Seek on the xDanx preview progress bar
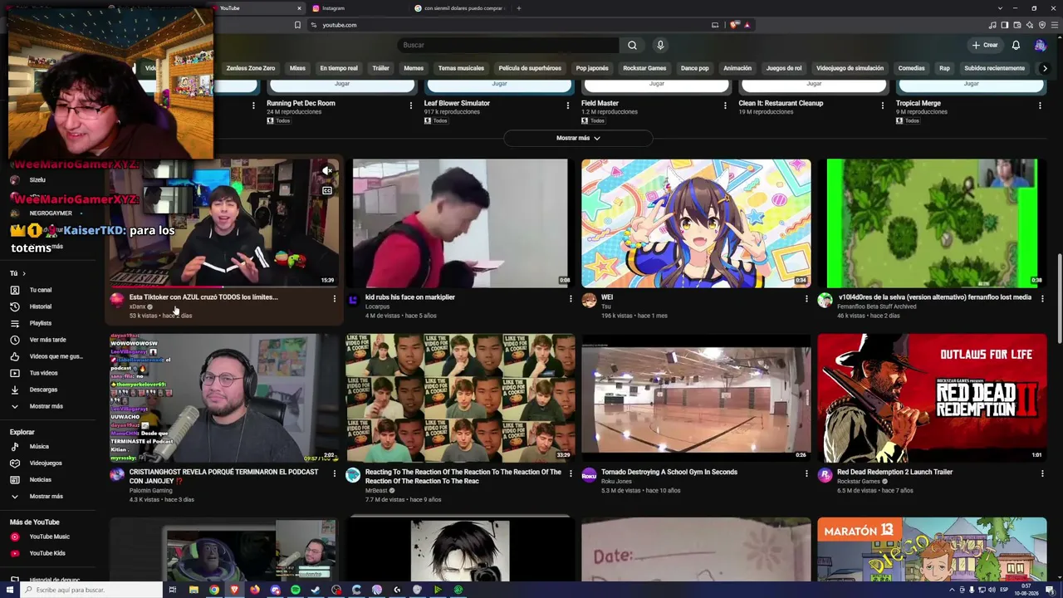This screenshot has height=598, width=1063. [224, 287]
